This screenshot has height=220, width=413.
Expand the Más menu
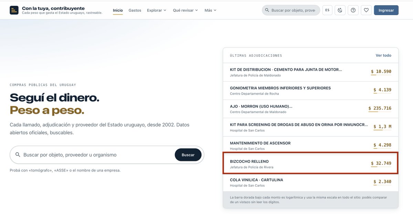click(210, 10)
